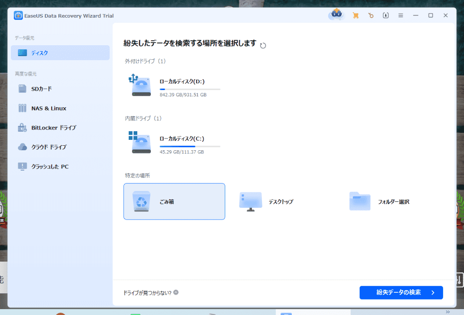
Task: Select ローカルディスク(C:) drive label
Action: pos(182,138)
